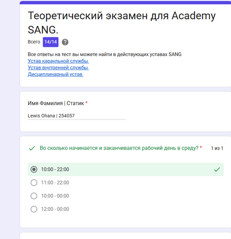Viewport: 231px width, 239px height.
Task: Open the Устав внутренней службы link
Action: pos(58,68)
